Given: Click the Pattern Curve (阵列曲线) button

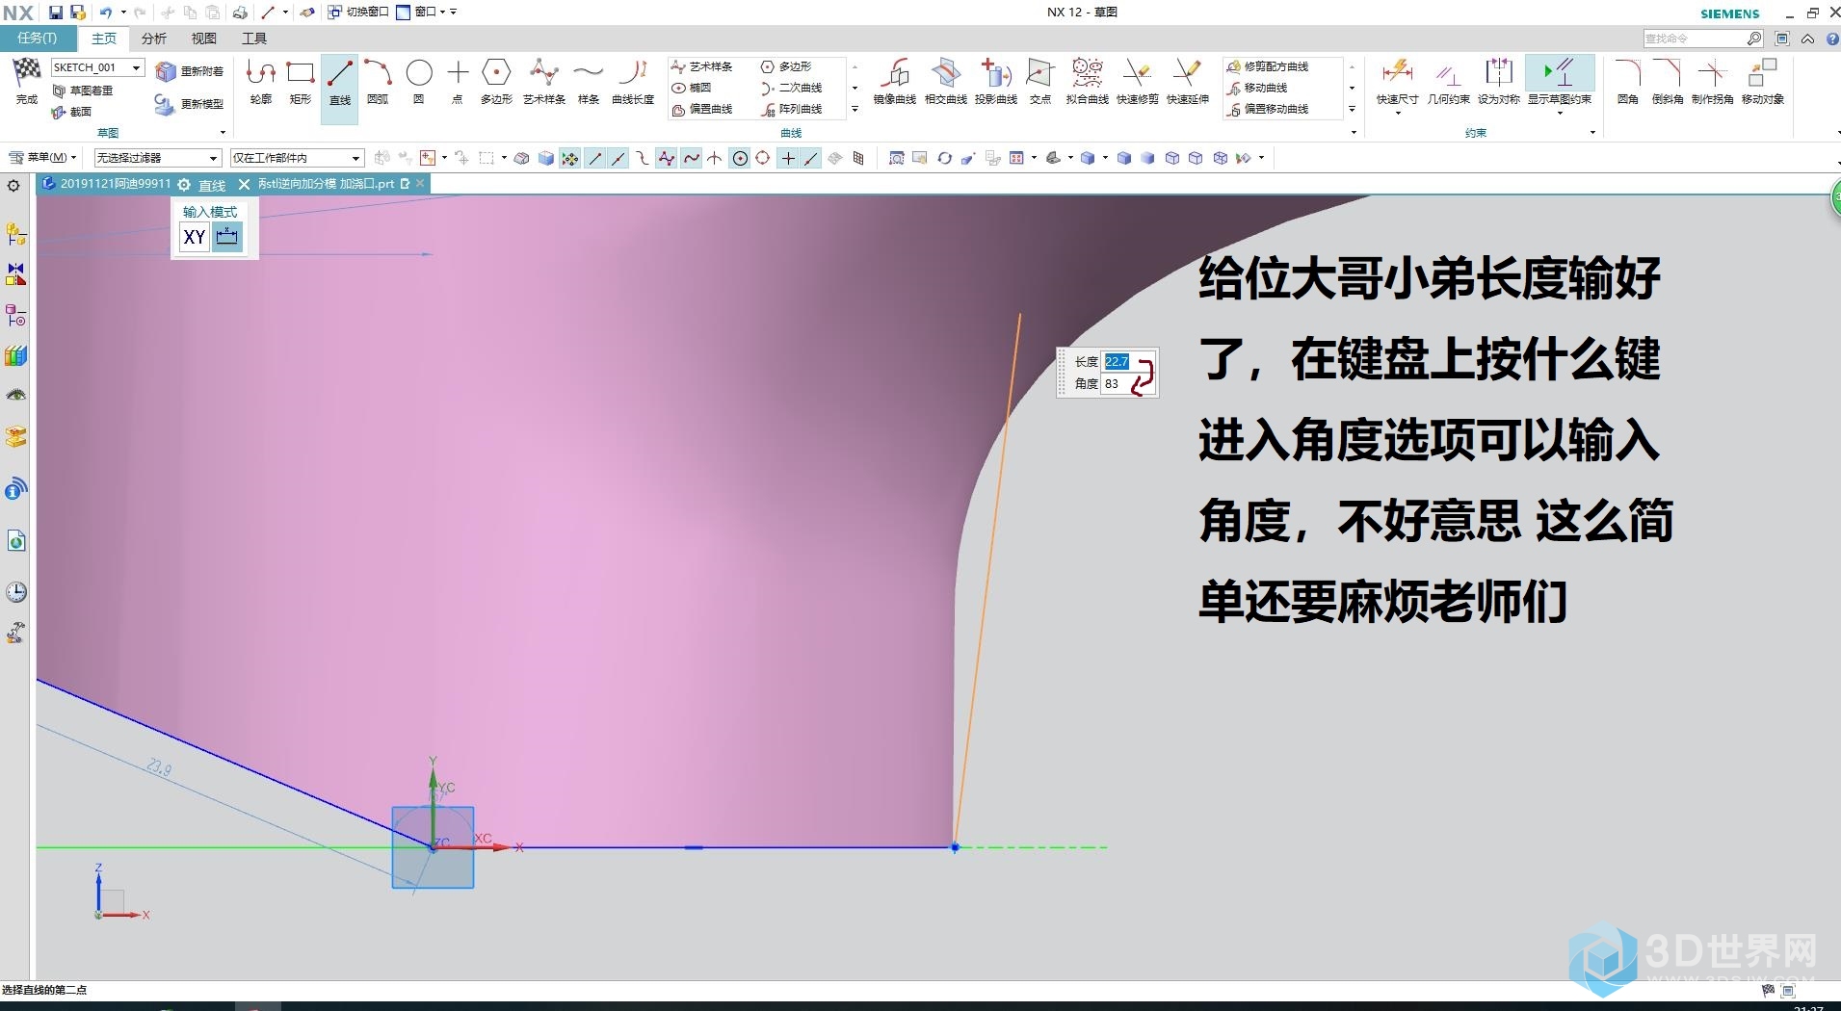Looking at the screenshot, I should pyautogui.click(x=792, y=109).
